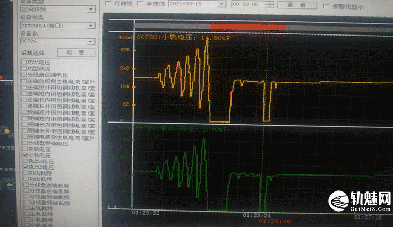The height and width of the screenshot is (227, 393).
Task: Check the 分线盘送端低频 option
Action: 26,190
